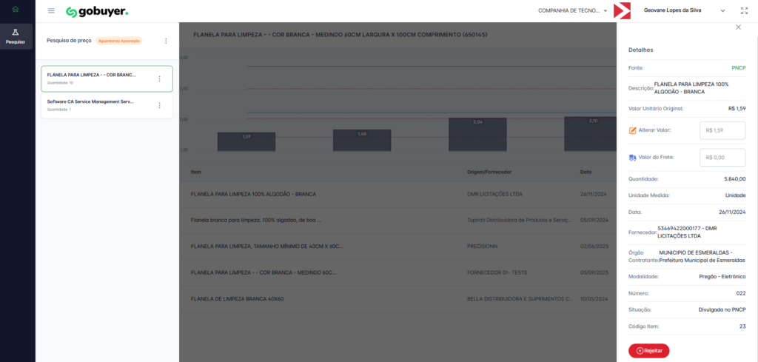Viewport: 758px width, 362px height.
Task: Click the home icon in the sidebar
Action: (16, 10)
